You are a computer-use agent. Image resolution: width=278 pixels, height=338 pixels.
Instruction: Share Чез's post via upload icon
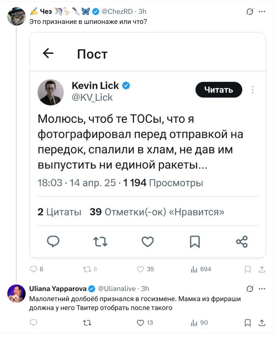point(262,269)
